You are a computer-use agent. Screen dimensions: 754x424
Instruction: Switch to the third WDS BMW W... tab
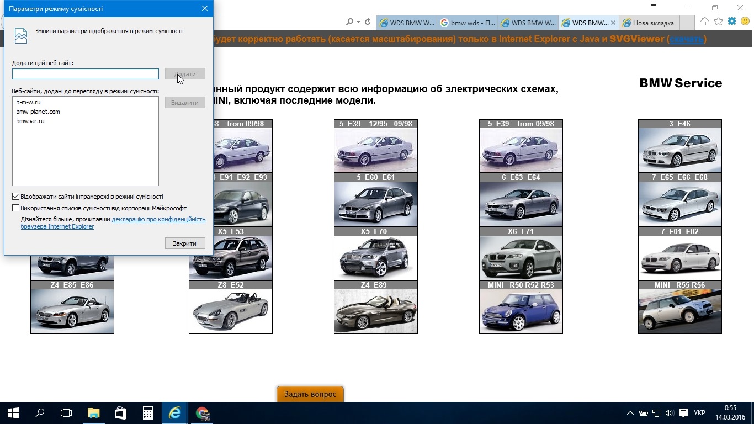click(529, 23)
